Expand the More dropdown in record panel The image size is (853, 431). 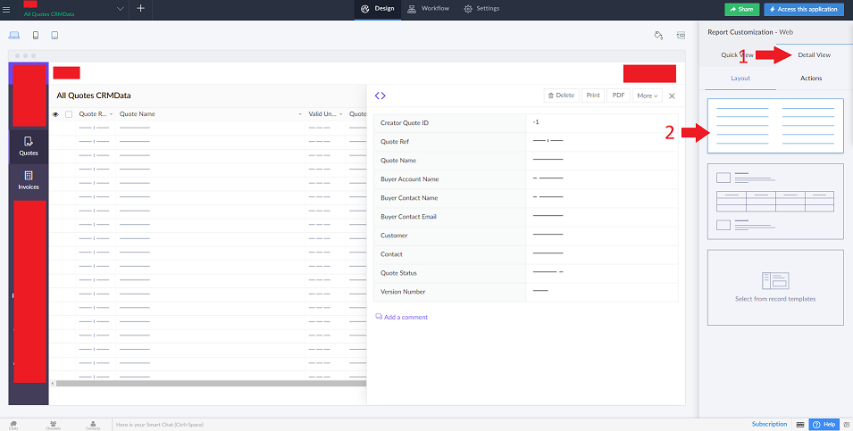[647, 95]
